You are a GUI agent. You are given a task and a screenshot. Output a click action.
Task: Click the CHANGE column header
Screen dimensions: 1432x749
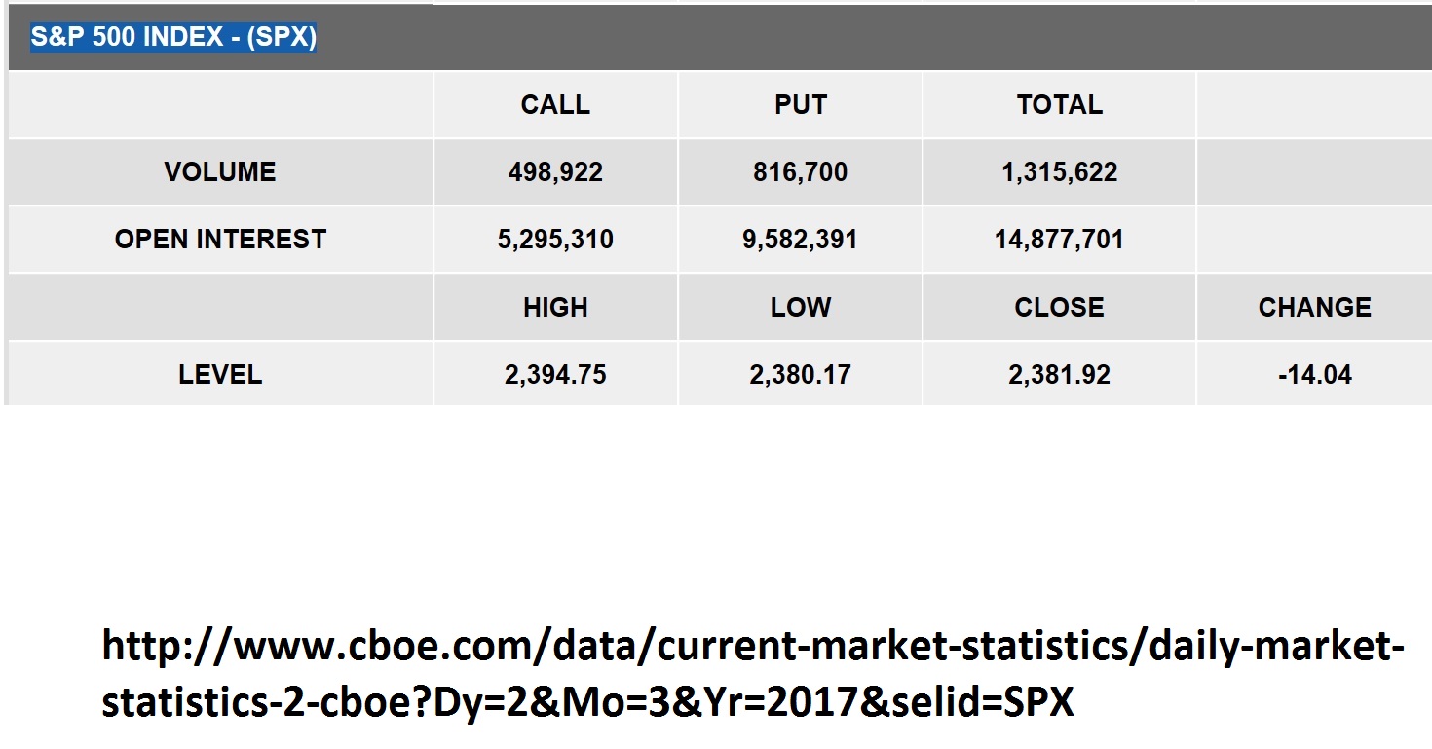(x=1314, y=308)
